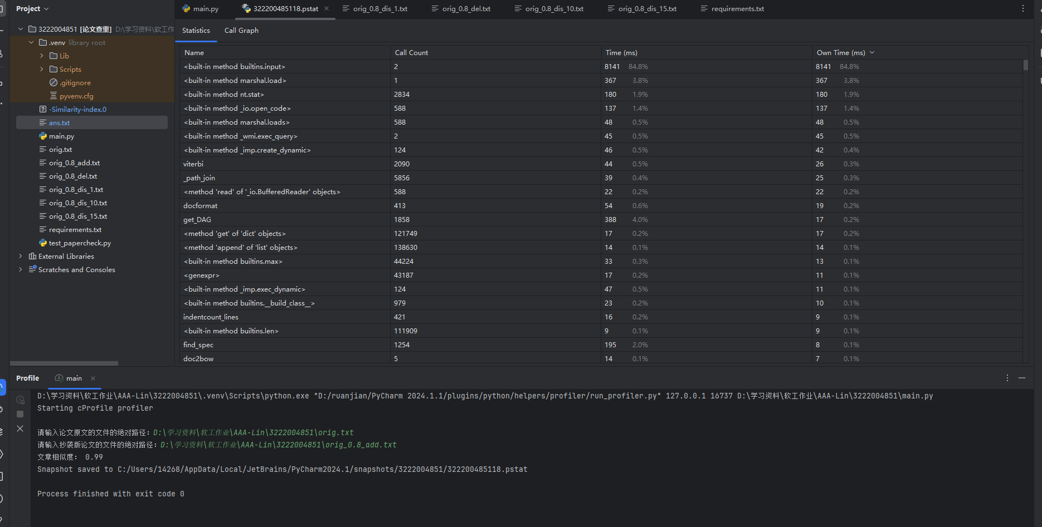Open the orig_0.8_dis_1.txt editor tab
The width and height of the screenshot is (1042, 527).
pyautogui.click(x=375, y=9)
